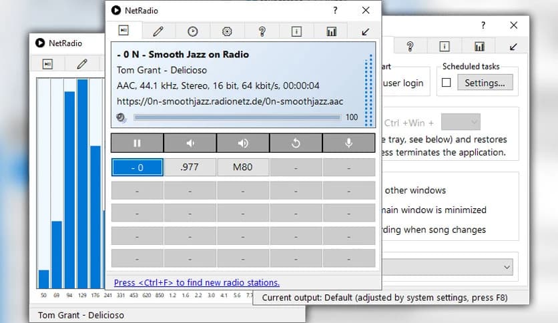
Task: Click the pause playback button
Action: (x=137, y=143)
